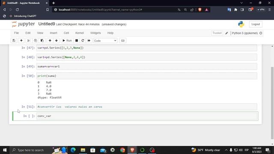Screen dimensions: 274x154
Task: Click the Trusted notebook indicator
Action: point(217,33)
